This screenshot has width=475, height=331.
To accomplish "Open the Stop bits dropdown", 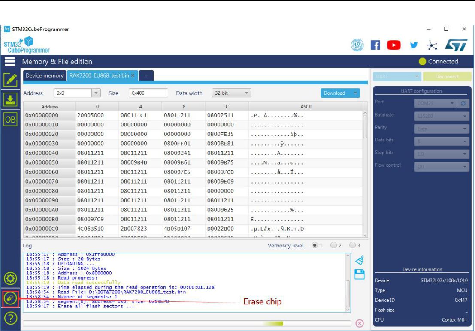I will pos(442,154).
